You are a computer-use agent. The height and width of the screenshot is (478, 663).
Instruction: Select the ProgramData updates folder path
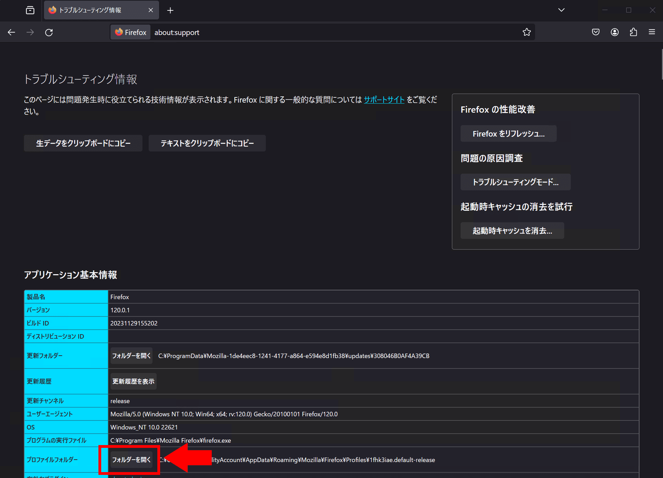click(294, 356)
